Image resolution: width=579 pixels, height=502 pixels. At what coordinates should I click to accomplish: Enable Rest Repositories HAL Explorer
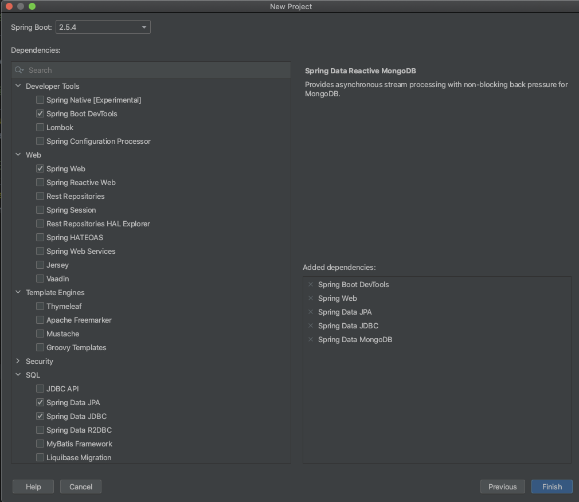[40, 223]
